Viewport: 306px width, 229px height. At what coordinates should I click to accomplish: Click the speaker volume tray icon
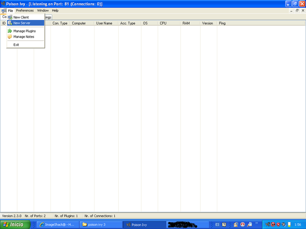pyautogui.click(x=284, y=224)
